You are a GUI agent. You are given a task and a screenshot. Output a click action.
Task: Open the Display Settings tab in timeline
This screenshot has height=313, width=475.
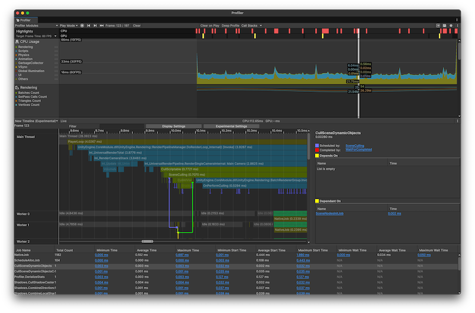(x=174, y=126)
